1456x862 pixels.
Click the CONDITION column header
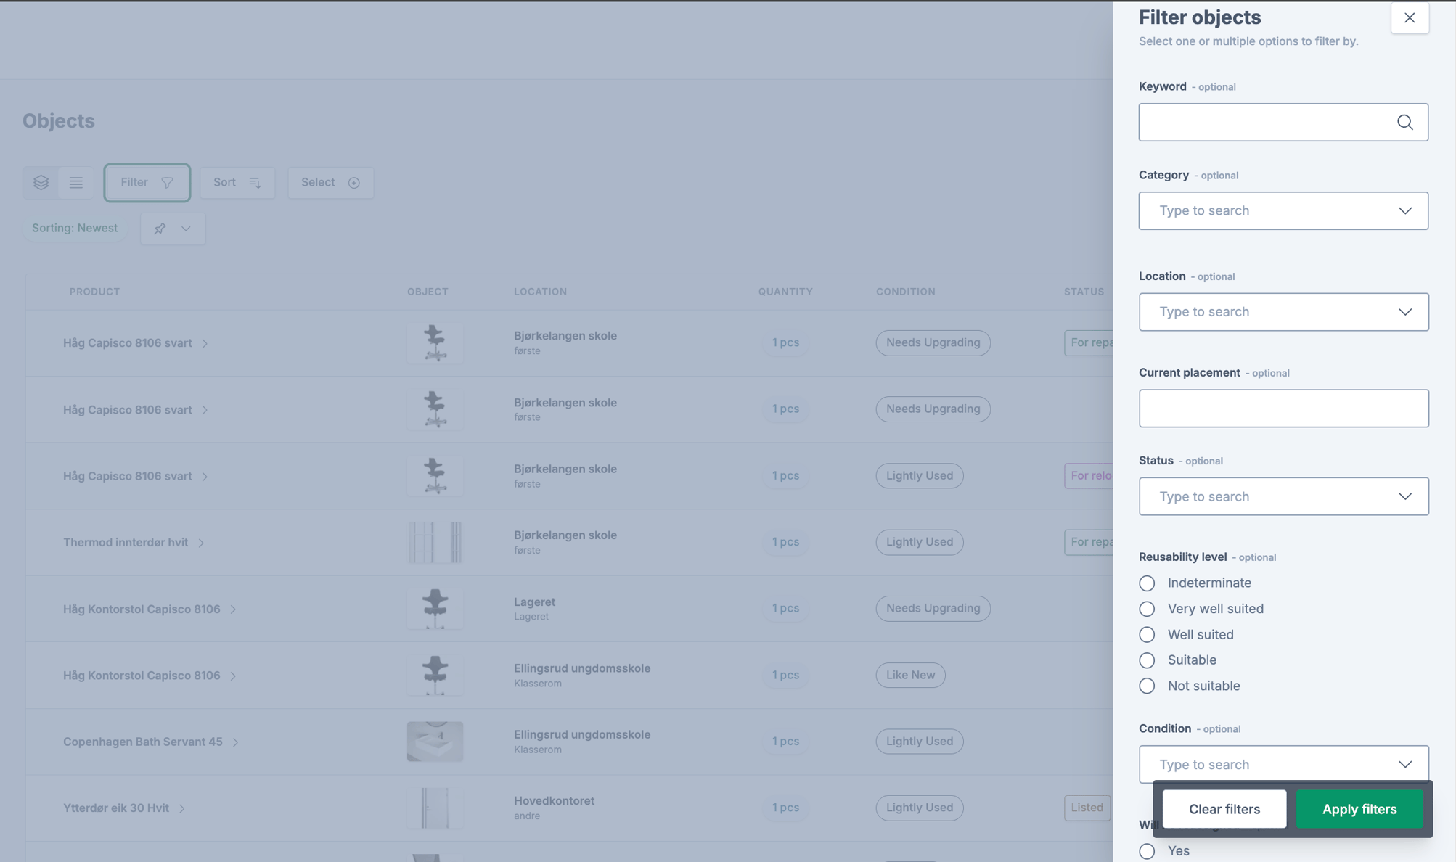click(x=905, y=292)
